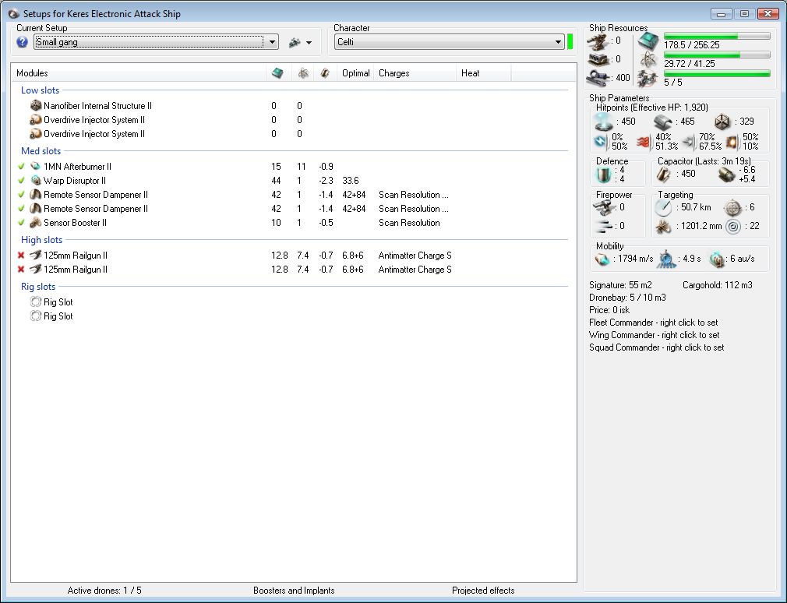Open the Current Setup dropdown arrow
This screenshot has height=603, width=787.
pyautogui.click(x=271, y=42)
